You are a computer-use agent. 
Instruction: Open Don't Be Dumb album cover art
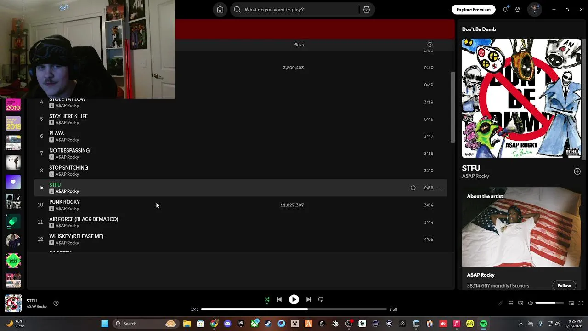pos(521,98)
